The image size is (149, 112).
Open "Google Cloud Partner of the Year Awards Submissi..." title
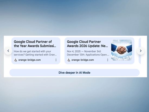[x=35, y=44]
